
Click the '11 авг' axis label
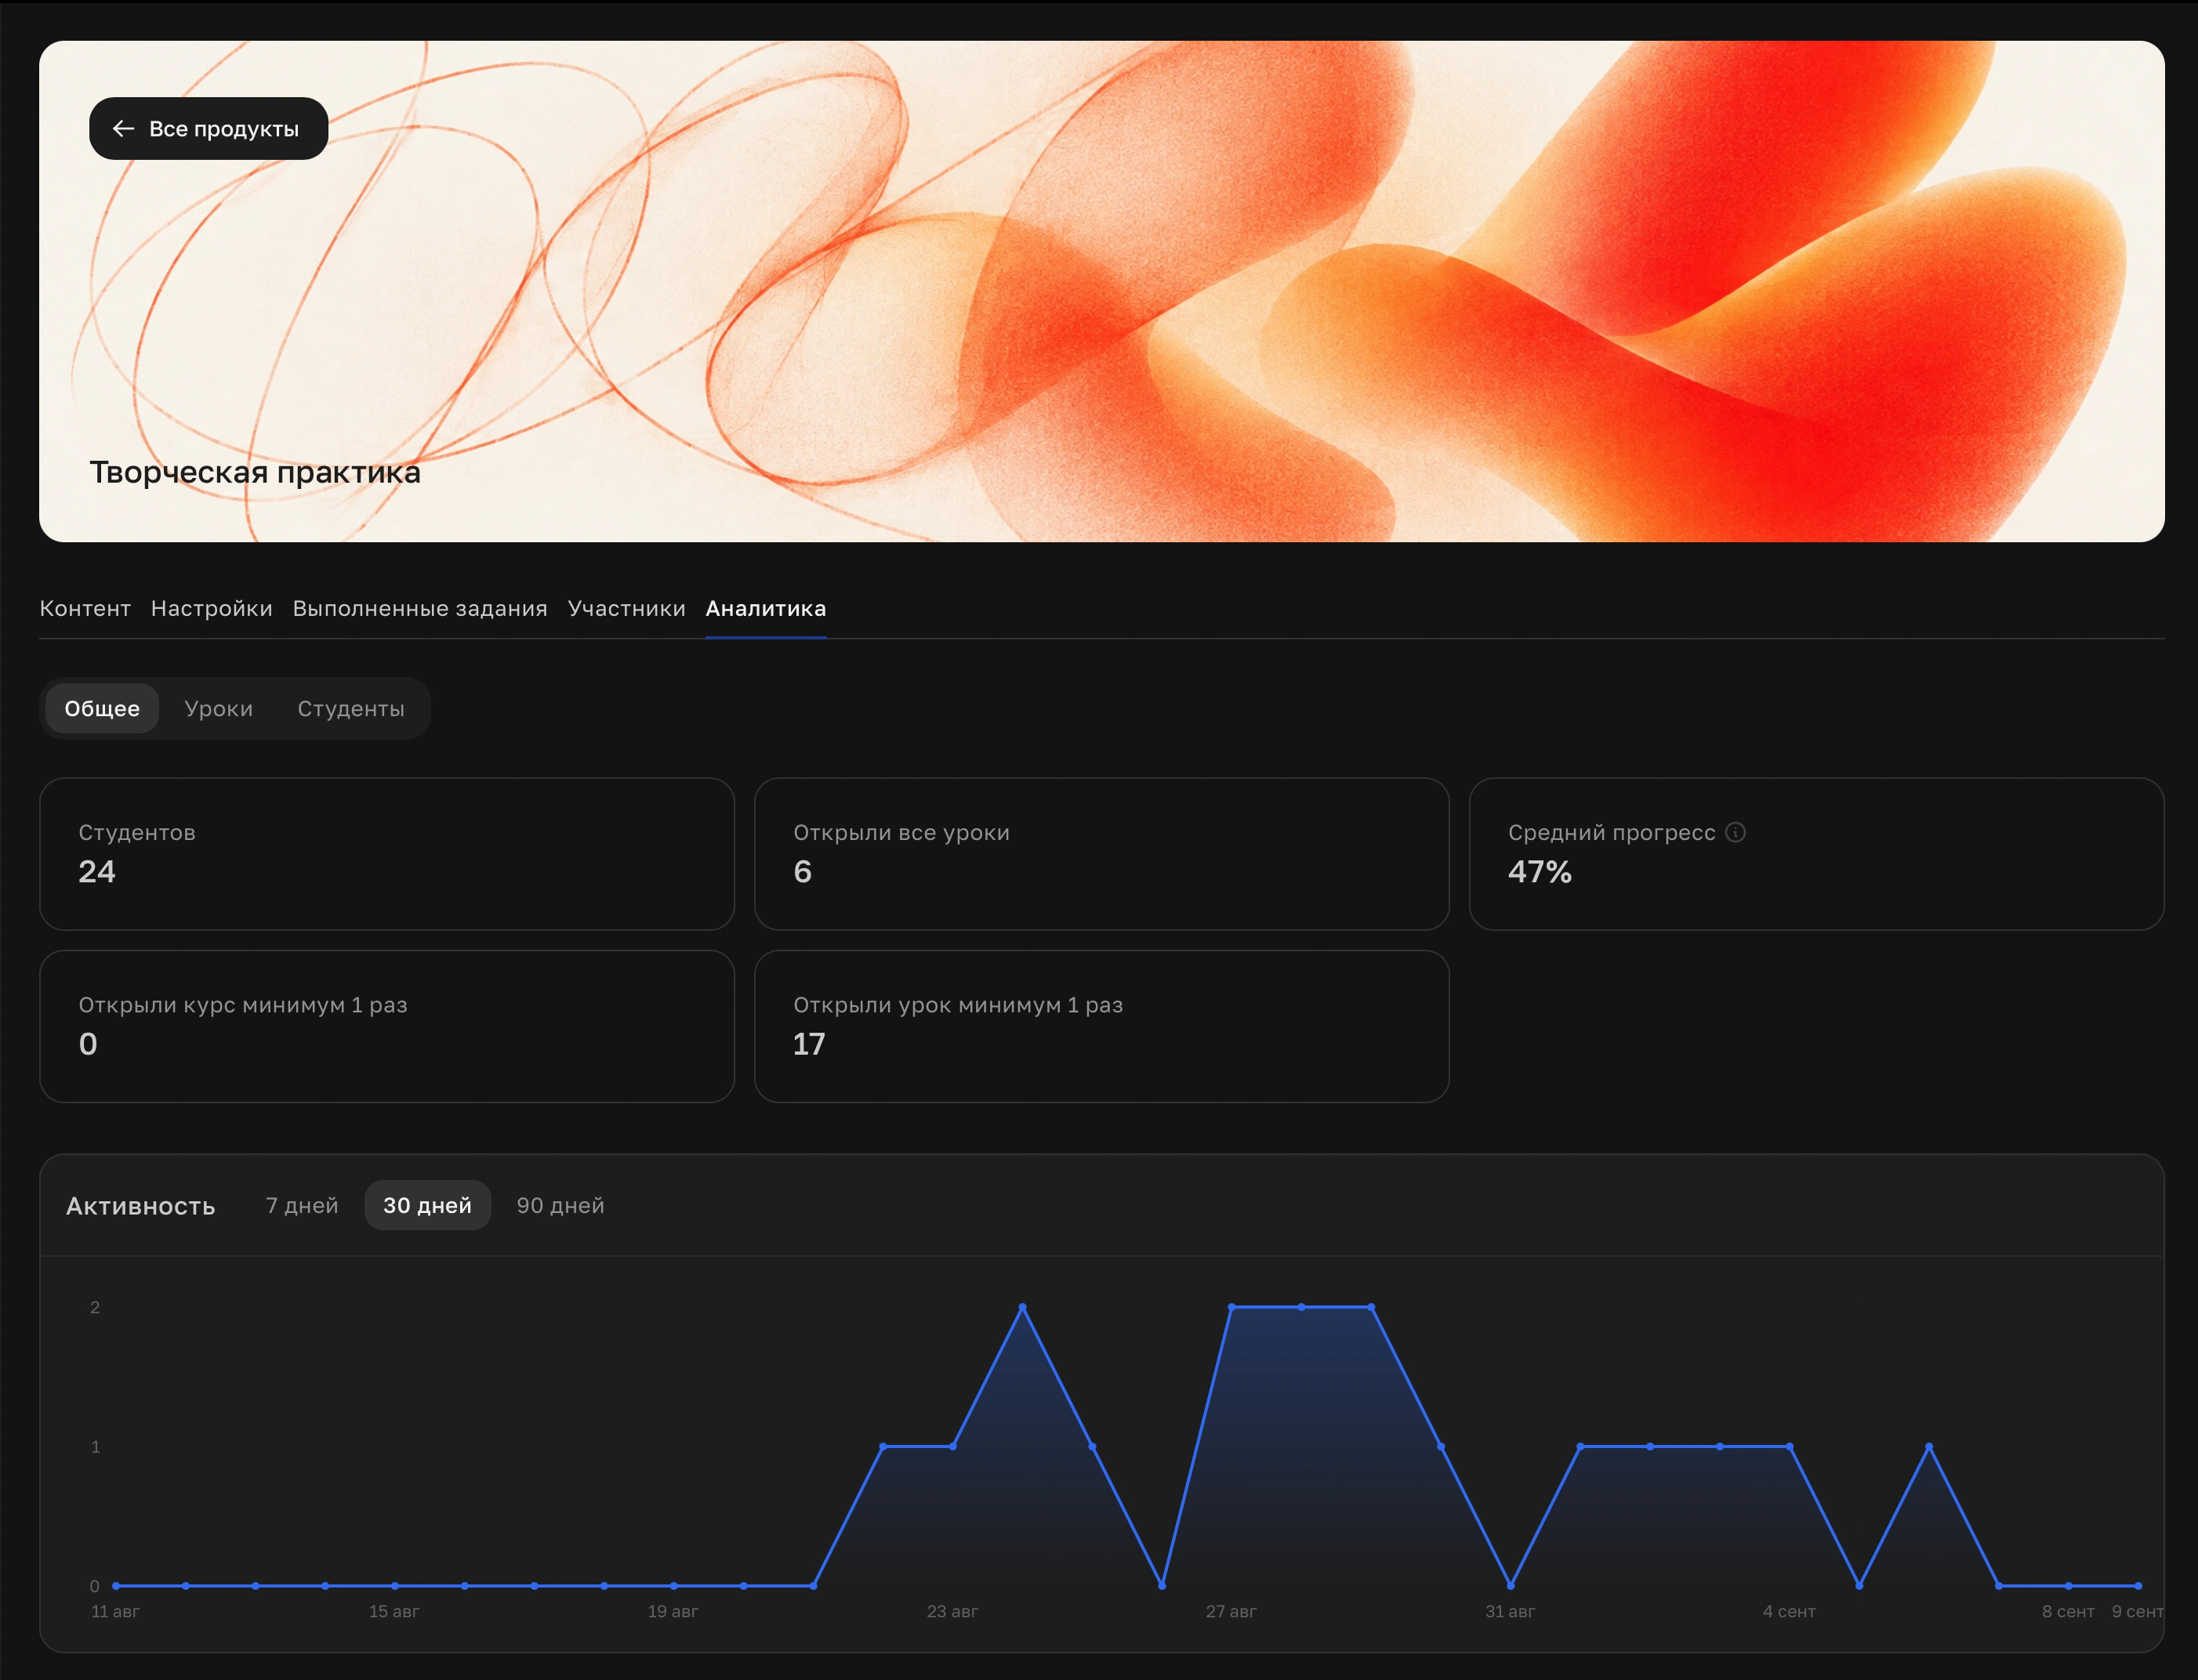tap(115, 1611)
